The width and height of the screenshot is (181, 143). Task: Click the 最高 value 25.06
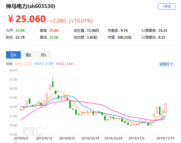click(54, 31)
